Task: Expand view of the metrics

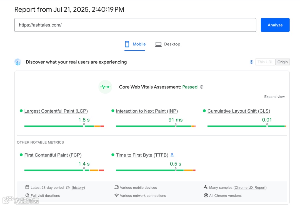Action: point(274,97)
